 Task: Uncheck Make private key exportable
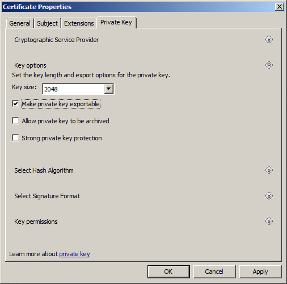[15, 104]
